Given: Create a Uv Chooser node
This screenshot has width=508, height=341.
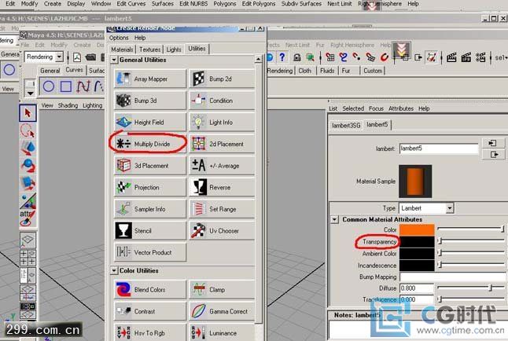Looking at the screenshot, I should (222, 230).
